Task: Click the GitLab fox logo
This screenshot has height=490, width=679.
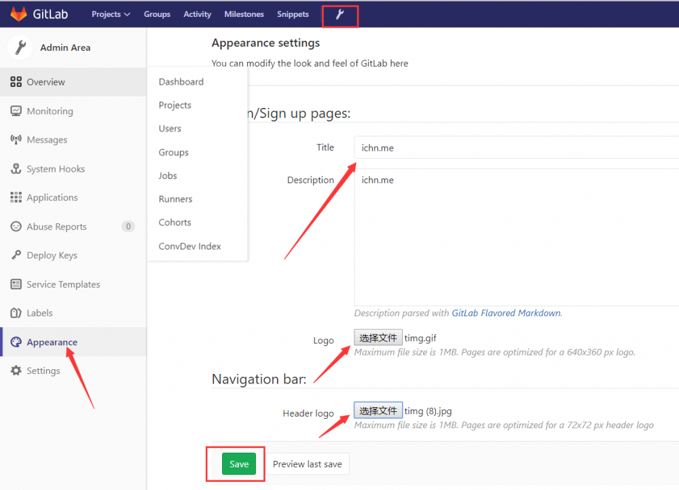Action: [x=18, y=14]
